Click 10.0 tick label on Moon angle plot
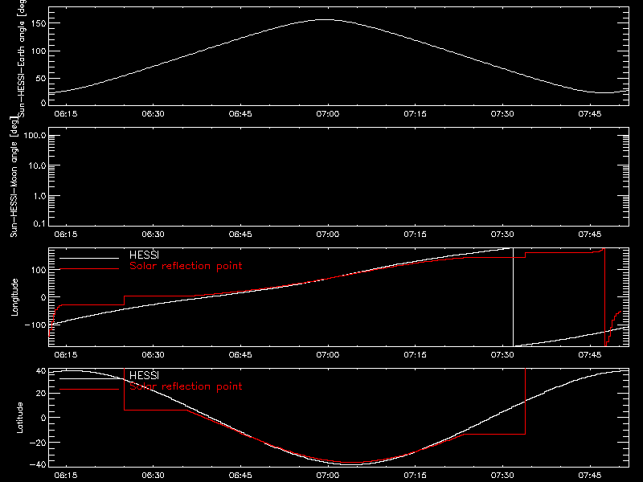This screenshot has width=643, height=482. pos(37,165)
